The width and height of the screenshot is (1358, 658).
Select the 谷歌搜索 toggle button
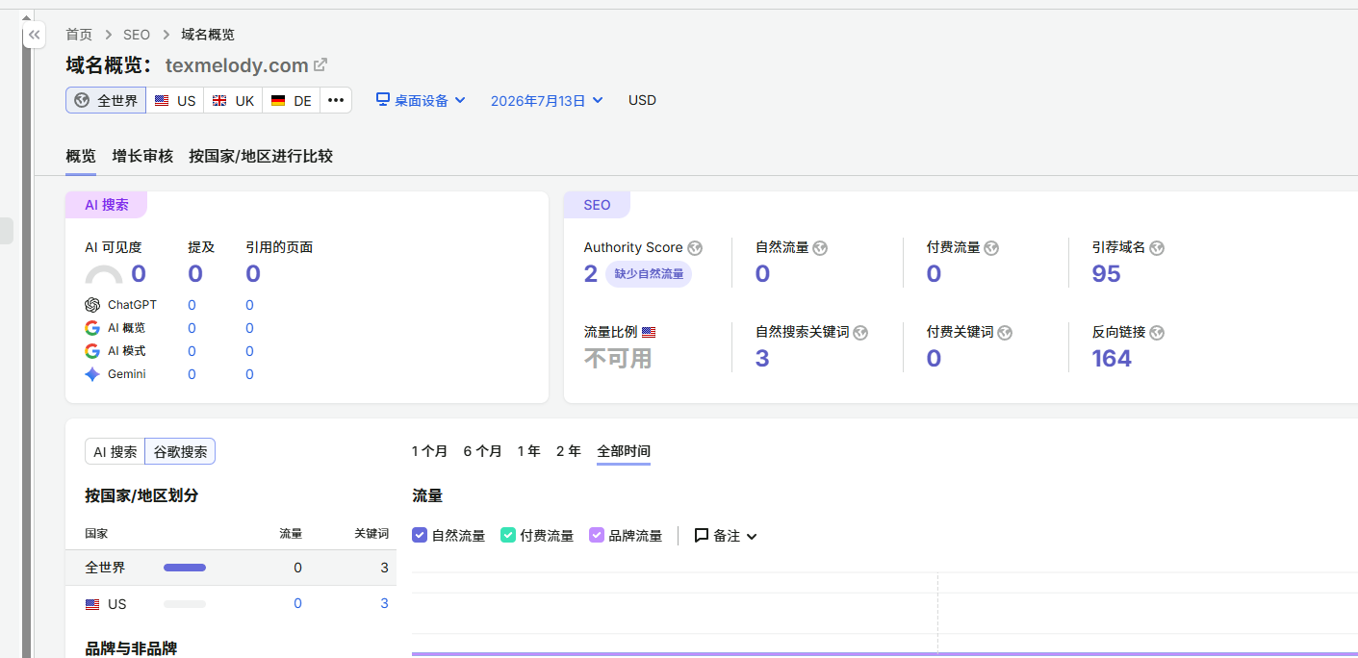(x=180, y=452)
